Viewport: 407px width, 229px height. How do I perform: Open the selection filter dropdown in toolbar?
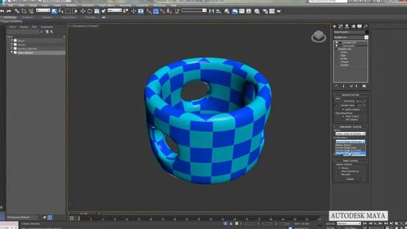[x=43, y=10]
